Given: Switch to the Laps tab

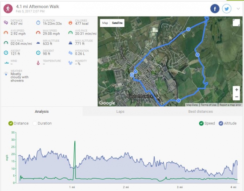Looking at the screenshot, I should [x=120, y=111].
